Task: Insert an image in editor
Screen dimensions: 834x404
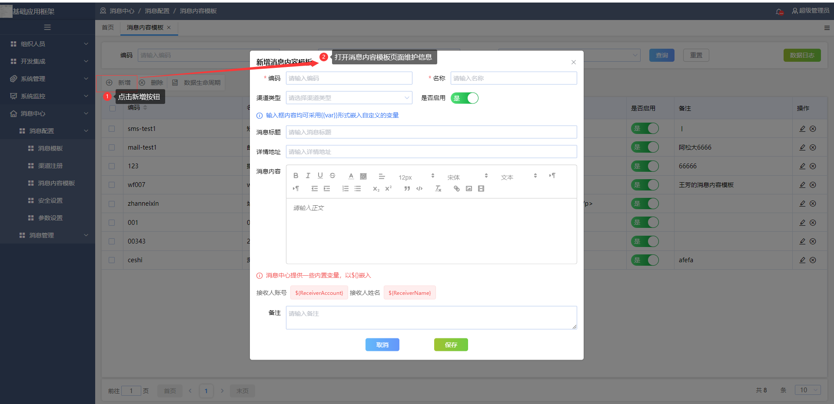Action: pos(469,189)
